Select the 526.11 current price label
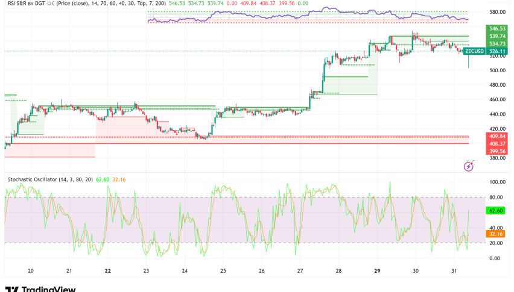The width and height of the screenshot is (514, 292). coord(497,51)
